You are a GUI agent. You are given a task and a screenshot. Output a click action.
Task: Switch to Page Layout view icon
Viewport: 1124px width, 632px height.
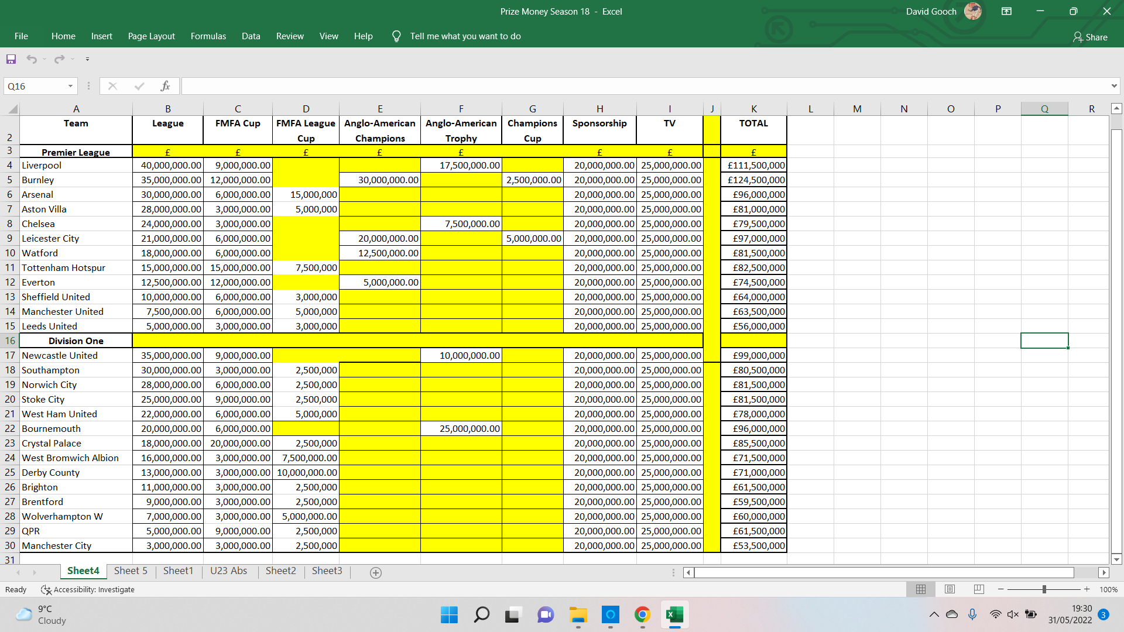[950, 589]
